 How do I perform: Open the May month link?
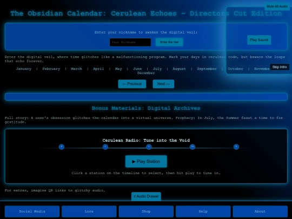click(x=118, y=69)
